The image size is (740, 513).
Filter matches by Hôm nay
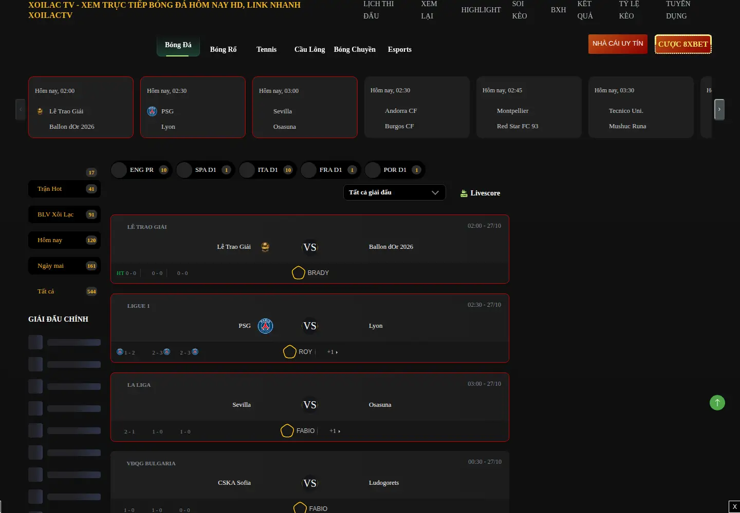64,240
